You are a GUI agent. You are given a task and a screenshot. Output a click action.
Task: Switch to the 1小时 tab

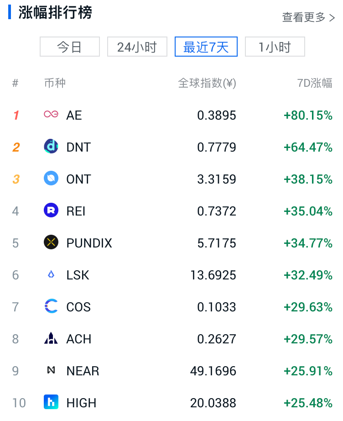(x=275, y=47)
